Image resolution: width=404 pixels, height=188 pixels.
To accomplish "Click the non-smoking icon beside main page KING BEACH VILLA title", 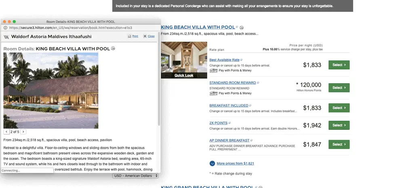I will 242,27.
